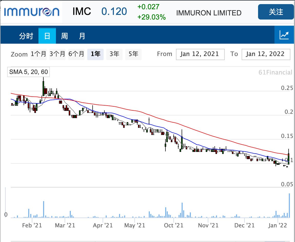Image resolution: width=295 pixels, height=242 pixels.
Task: Click the Feb '21 axis label
Action: click(32, 225)
